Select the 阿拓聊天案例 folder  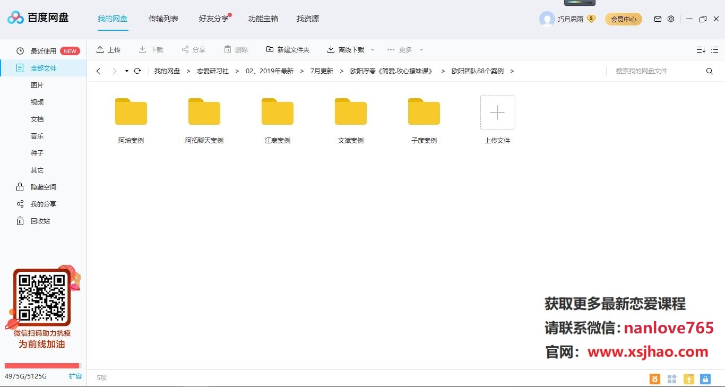coord(204,120)
